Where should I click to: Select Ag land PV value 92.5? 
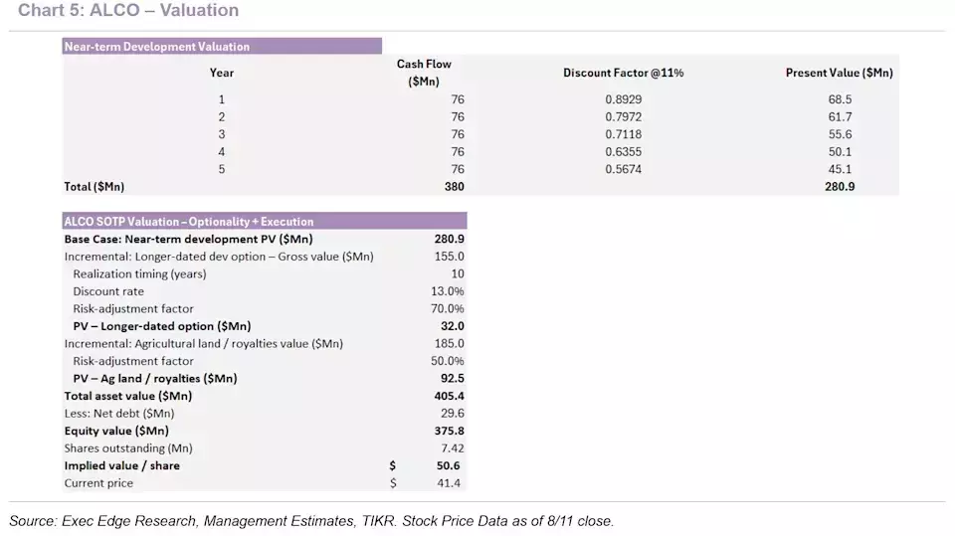(453, 379)
